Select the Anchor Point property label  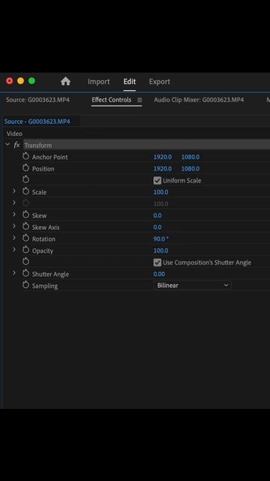point(50,157)
